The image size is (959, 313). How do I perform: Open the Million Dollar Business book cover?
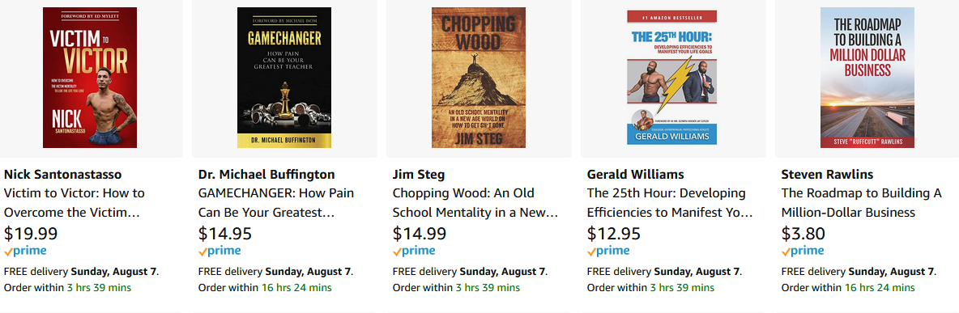pos(867,78)
